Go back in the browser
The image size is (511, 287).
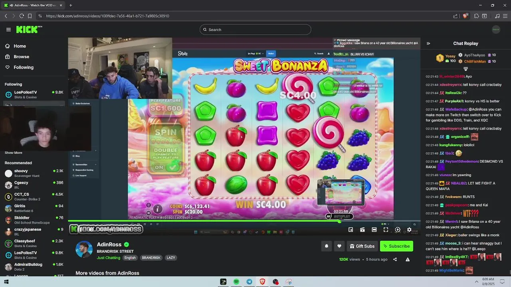click(6, 16)
